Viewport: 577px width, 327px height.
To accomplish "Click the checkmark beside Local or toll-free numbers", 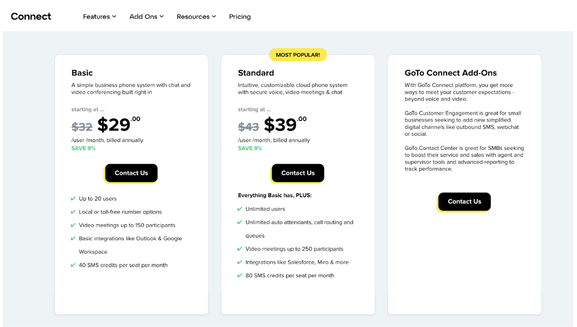I will pos(73,211).
